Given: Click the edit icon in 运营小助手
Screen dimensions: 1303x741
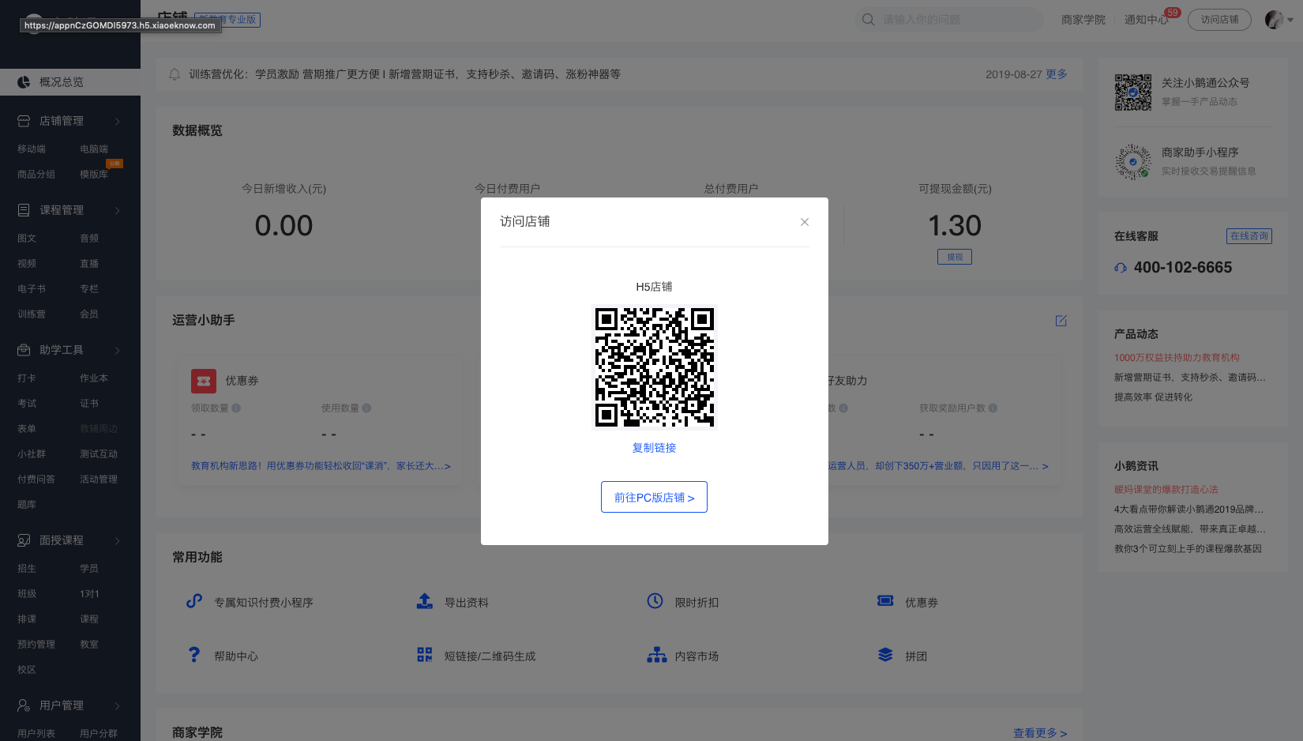Looking at the screenshot, I should 1061,321.
